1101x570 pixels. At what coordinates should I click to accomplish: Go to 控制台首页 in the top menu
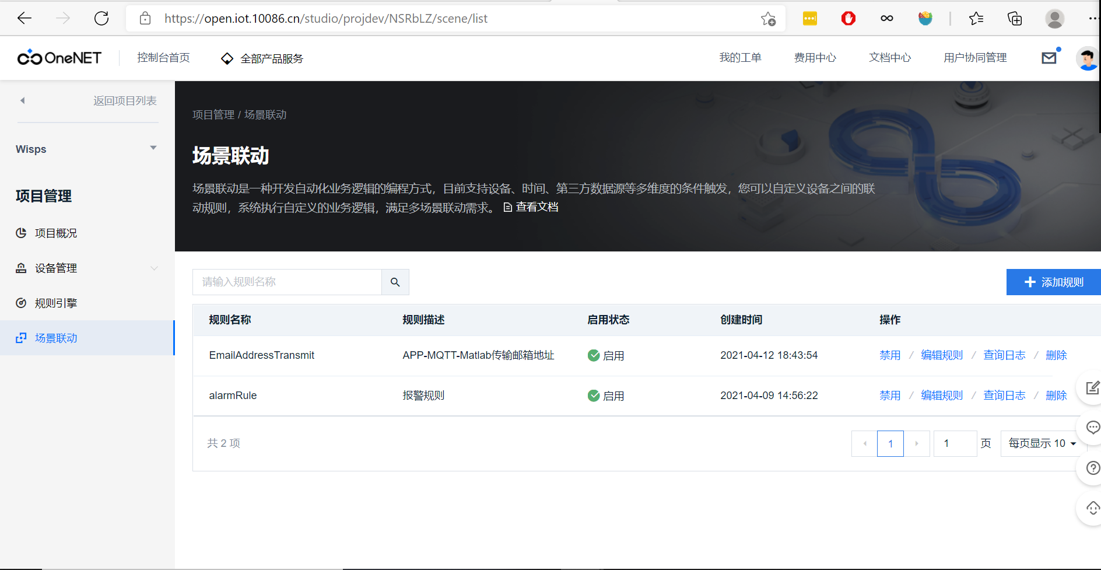(163, 58)
